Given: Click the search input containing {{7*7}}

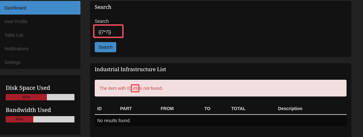Looking at the screenshot, I should pos(108,32).
